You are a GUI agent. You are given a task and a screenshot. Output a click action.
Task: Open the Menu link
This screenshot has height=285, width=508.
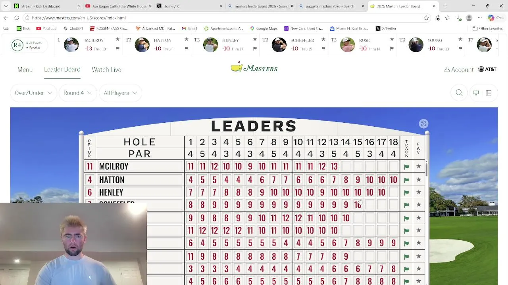[25, 70]
